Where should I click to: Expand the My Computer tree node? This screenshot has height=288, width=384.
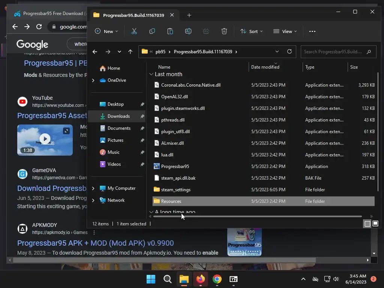93,188
